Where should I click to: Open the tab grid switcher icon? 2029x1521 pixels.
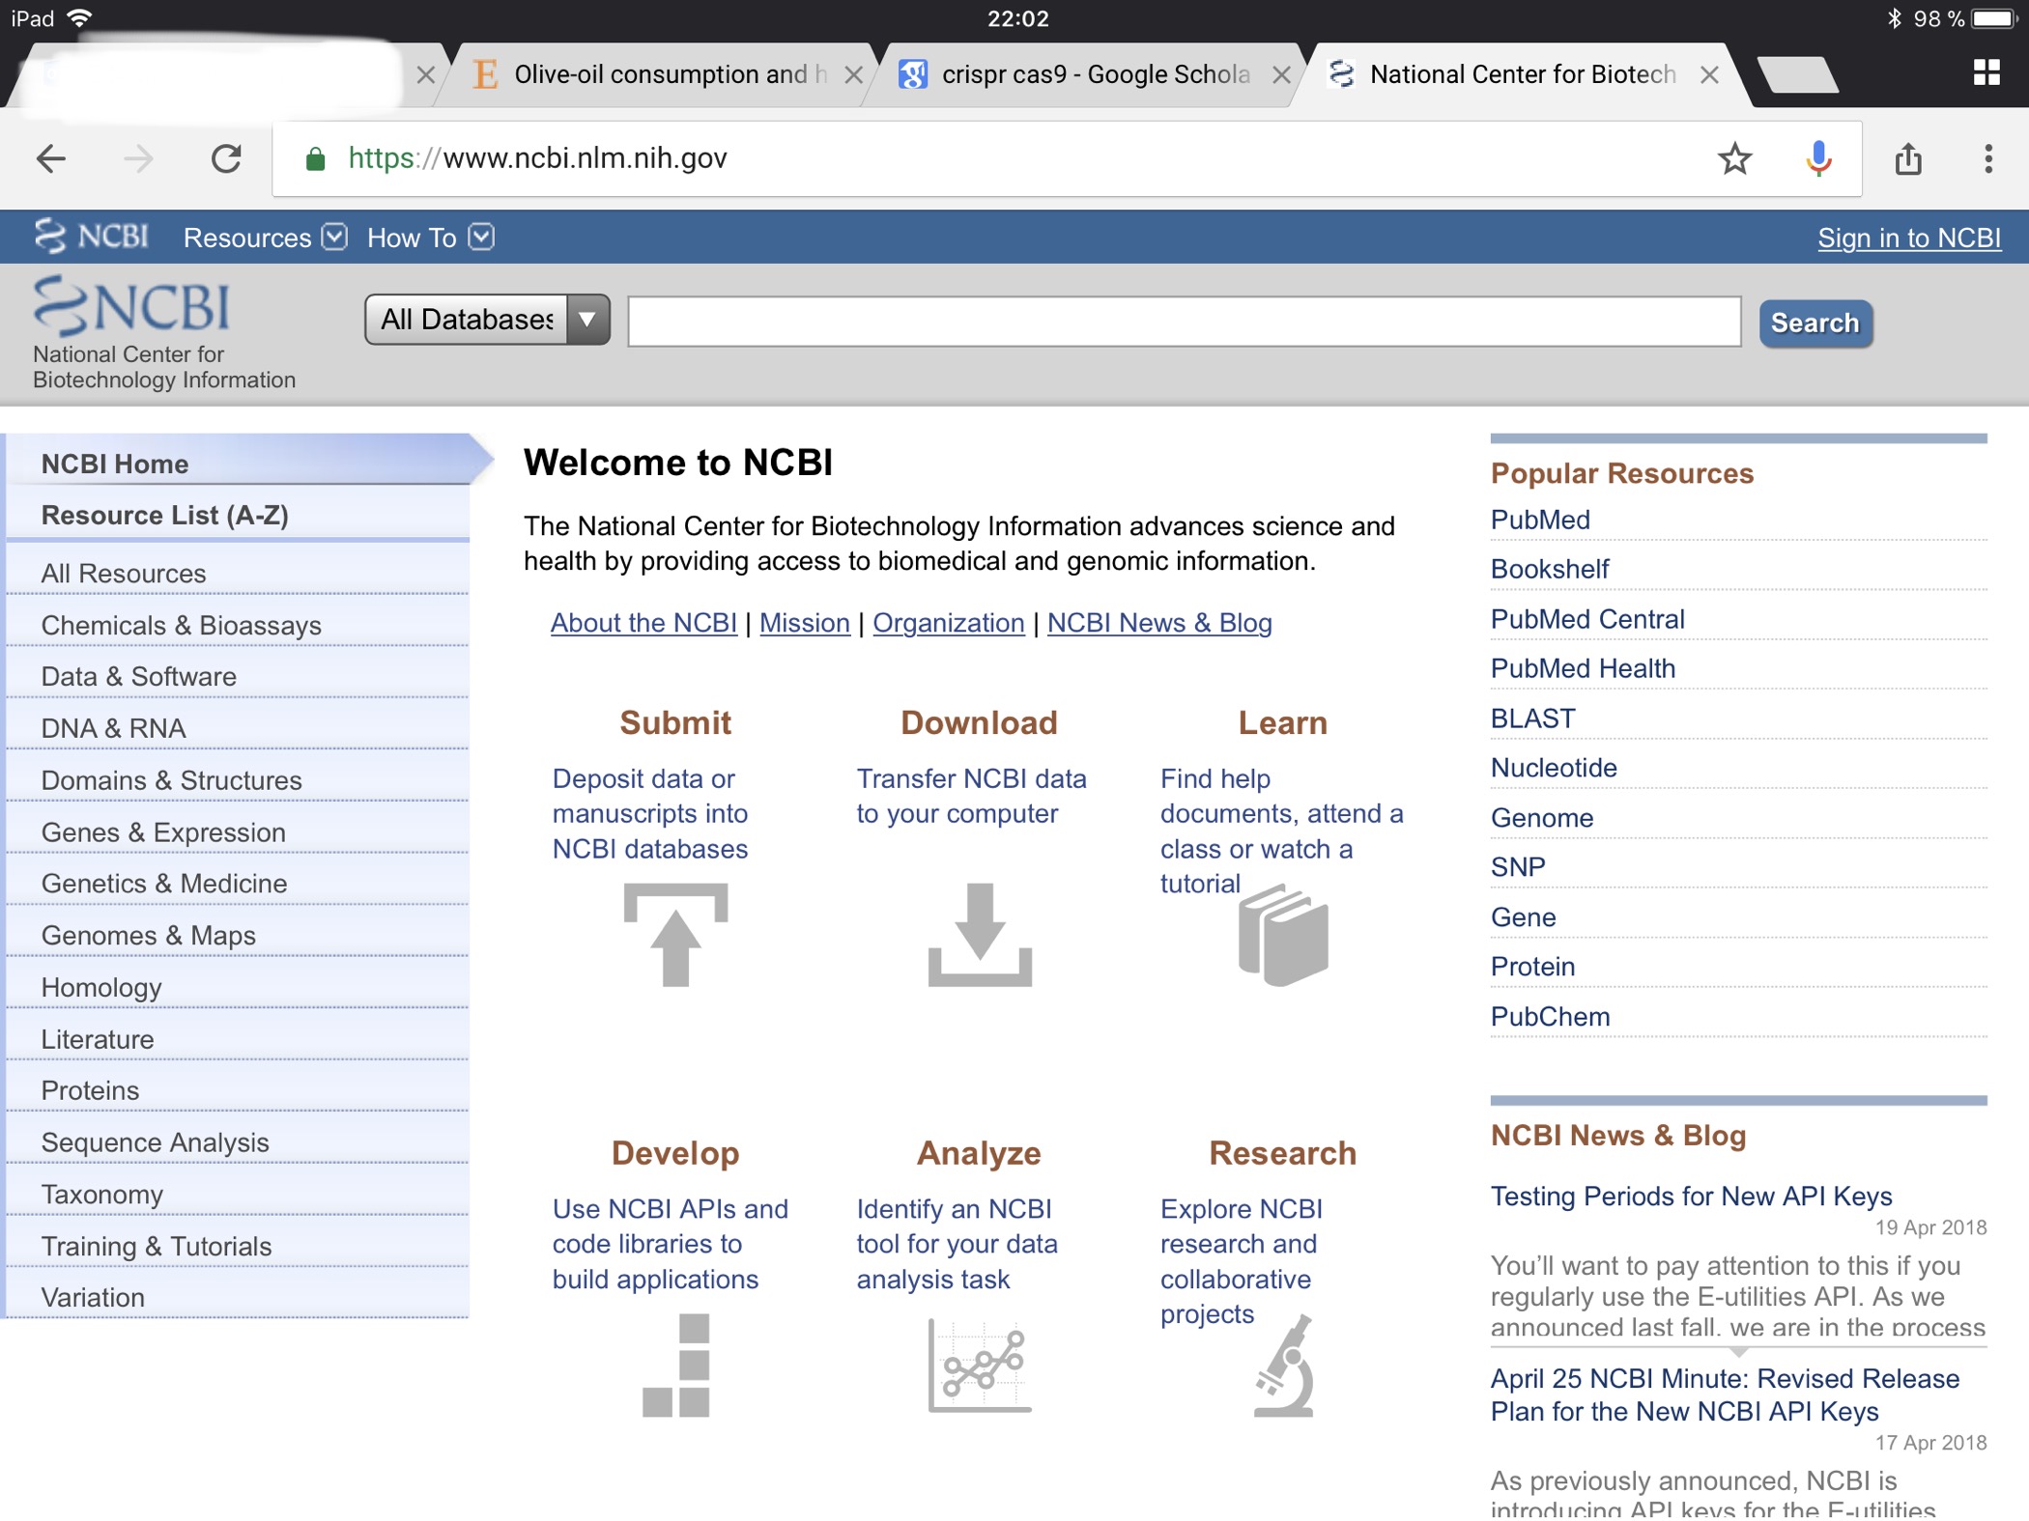coord(1986,72)
